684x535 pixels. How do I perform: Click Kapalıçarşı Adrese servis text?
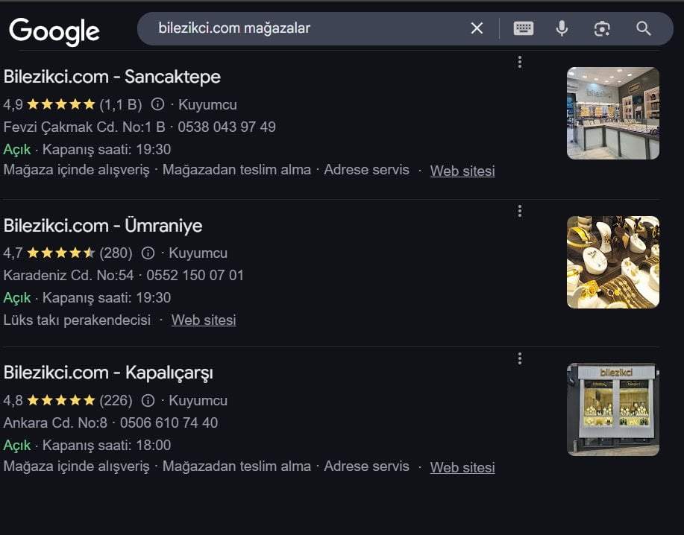click(x=366, y=466)
